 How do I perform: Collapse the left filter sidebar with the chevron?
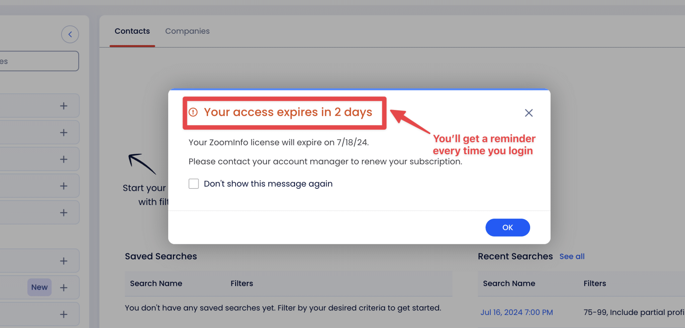(70, 34)
